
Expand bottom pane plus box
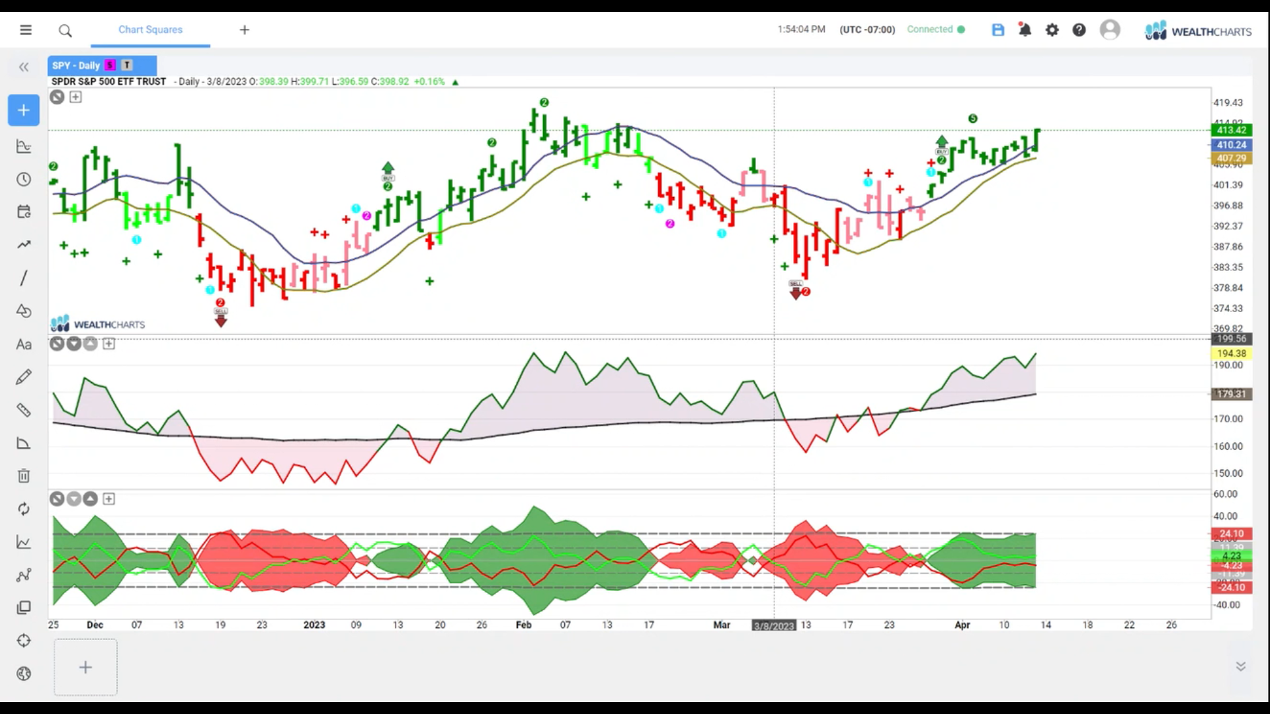click(109, 499)
